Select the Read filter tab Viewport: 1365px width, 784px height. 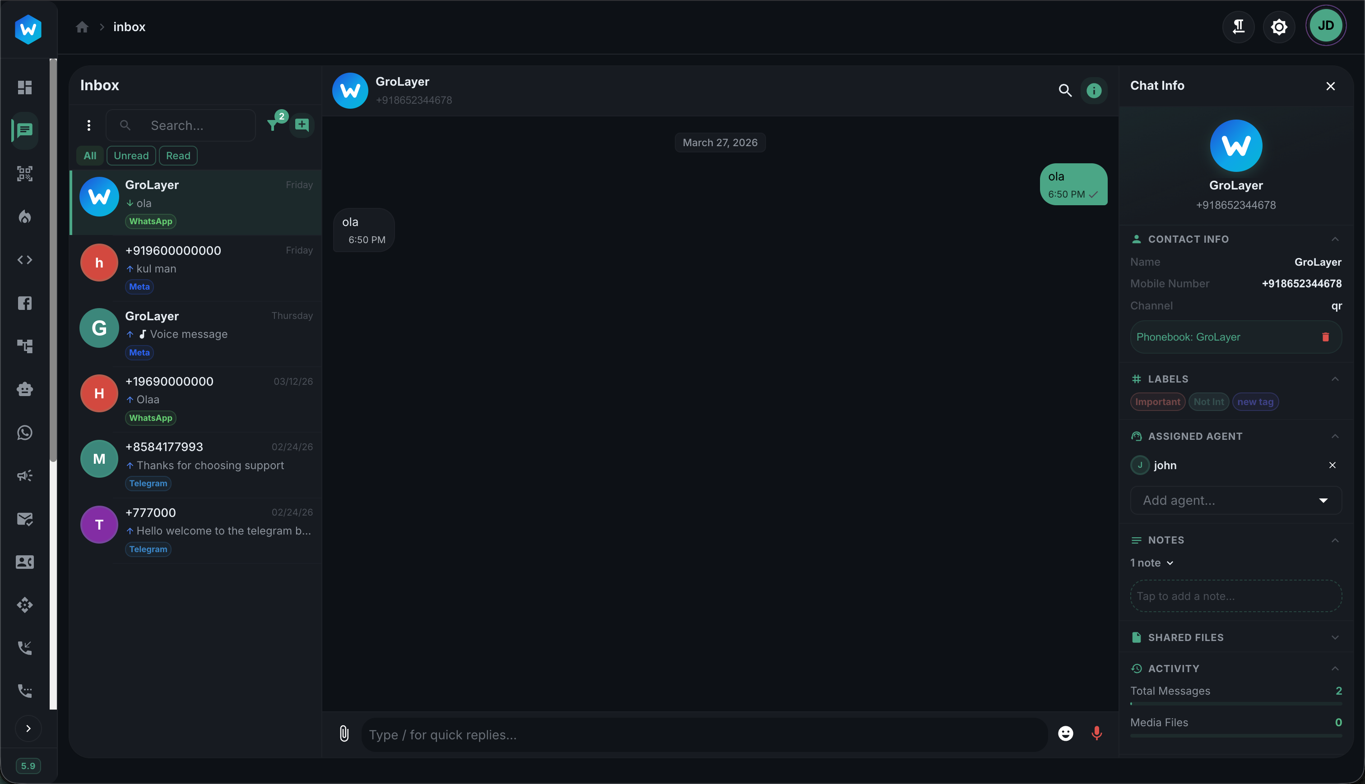[178, 156]
